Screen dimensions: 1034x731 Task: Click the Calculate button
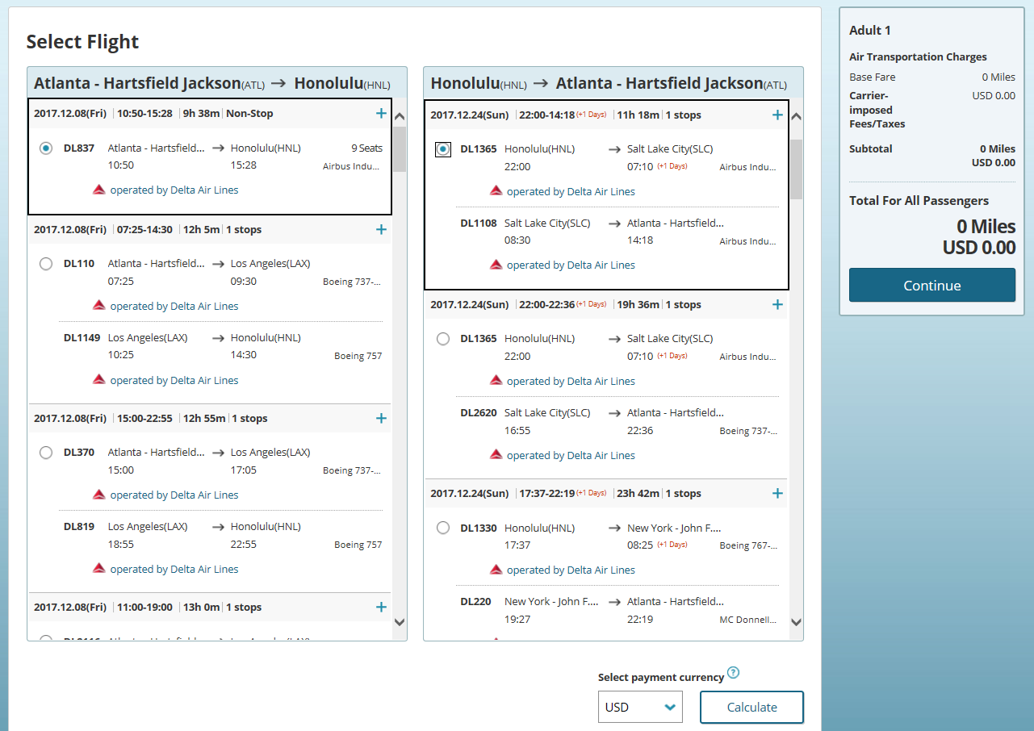pos(751,708)
